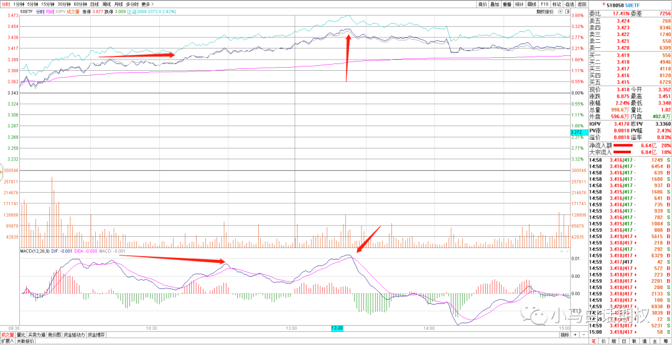Screen dimensions: 672x345
Task: Click the 返回 back button
Action: click(582, 4)
